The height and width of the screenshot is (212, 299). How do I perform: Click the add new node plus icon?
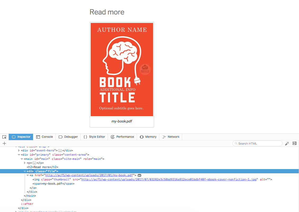click(4, 144)
